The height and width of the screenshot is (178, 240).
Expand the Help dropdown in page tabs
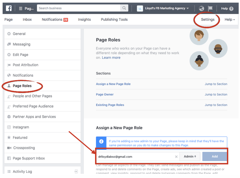(230, 19)
